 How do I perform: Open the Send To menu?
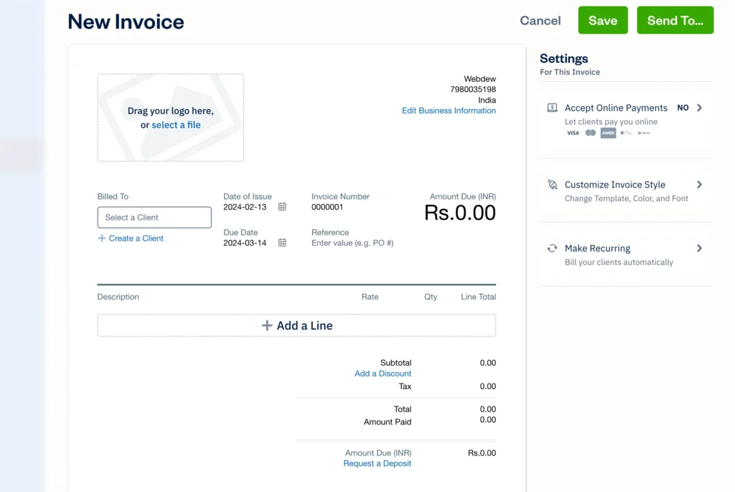[x=675, y=20]
